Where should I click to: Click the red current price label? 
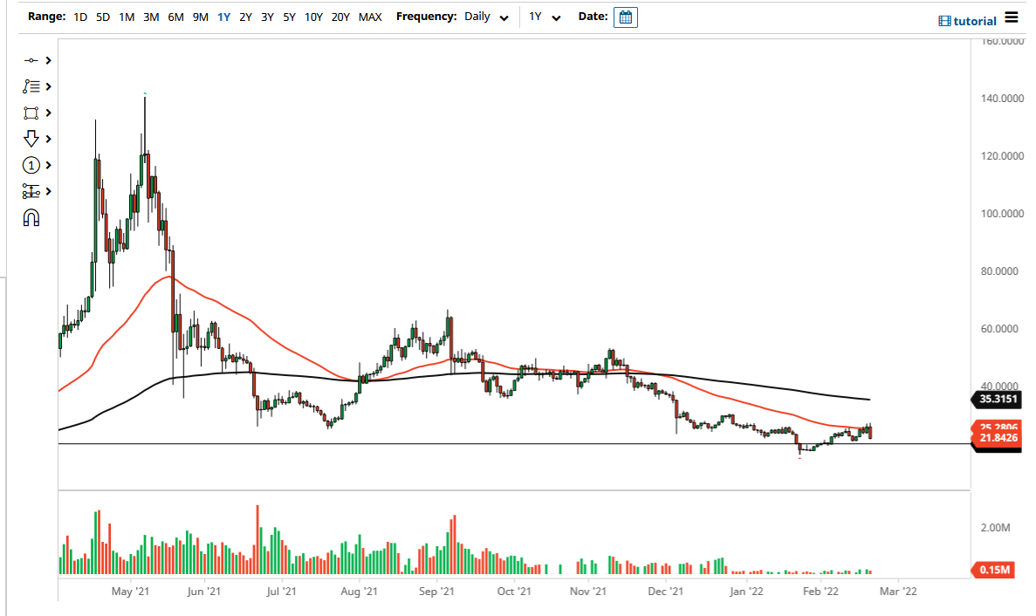(x=996, y=433)
